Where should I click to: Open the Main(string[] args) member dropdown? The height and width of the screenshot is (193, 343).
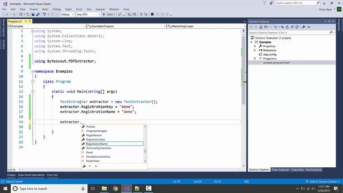tap(206, 26)
